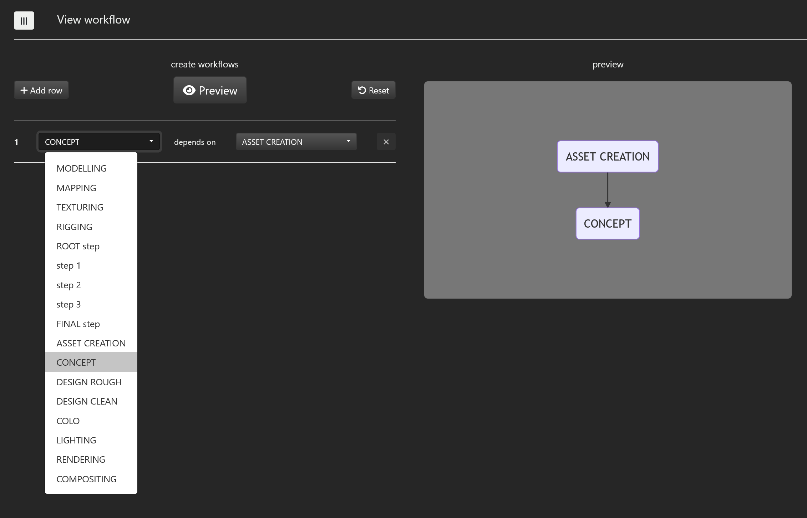Open the CONCEPT step dropdown arrow

click(151, 141)
